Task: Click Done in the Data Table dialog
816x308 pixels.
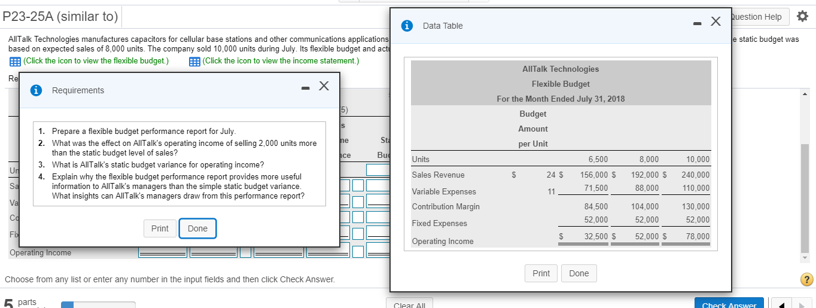Action: [x=579, y=273]
